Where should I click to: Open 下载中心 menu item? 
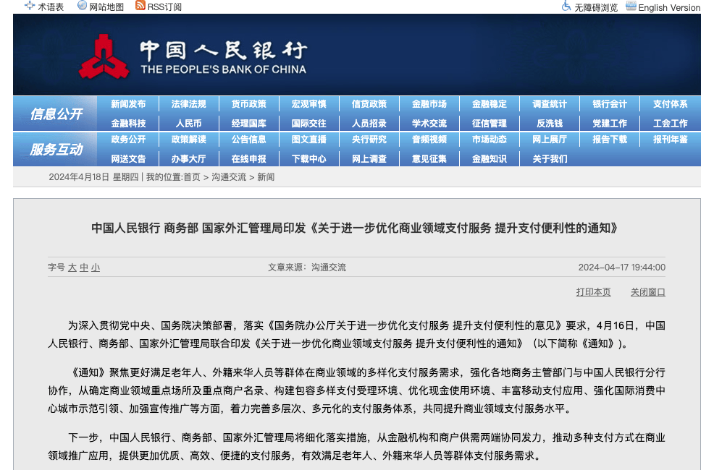click(x=308, y=159)
